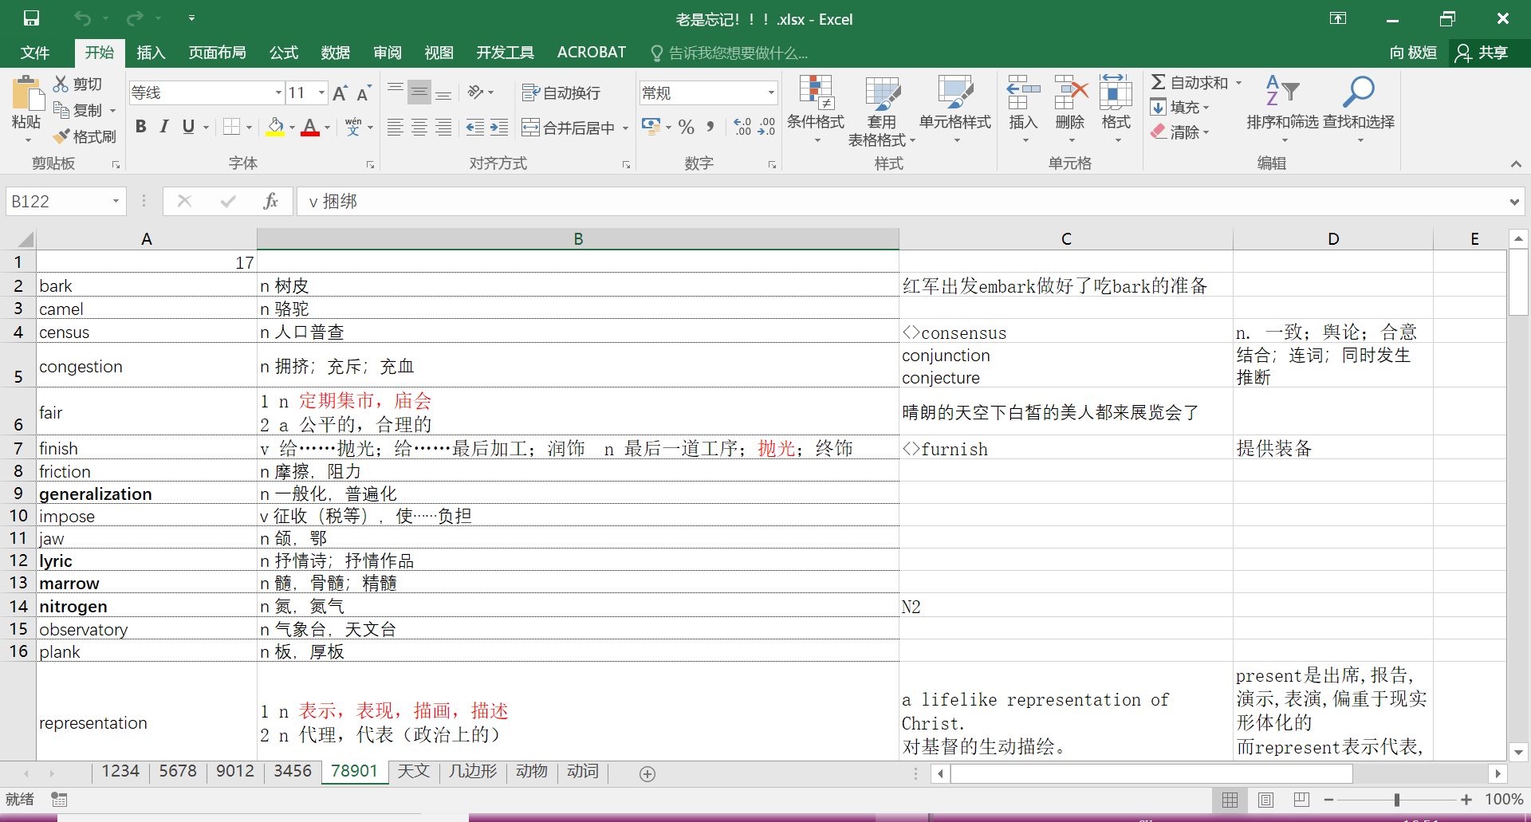1531x822 pixels.
Task: Expand the number format dropdown (常规)
Action: click(771, 93)
